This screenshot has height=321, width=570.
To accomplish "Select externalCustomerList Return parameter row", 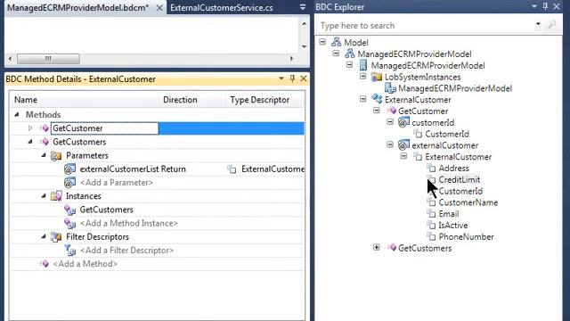I will [158, 169].
